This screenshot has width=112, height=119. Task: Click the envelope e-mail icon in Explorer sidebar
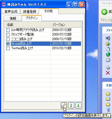click(x=108, y=60)
